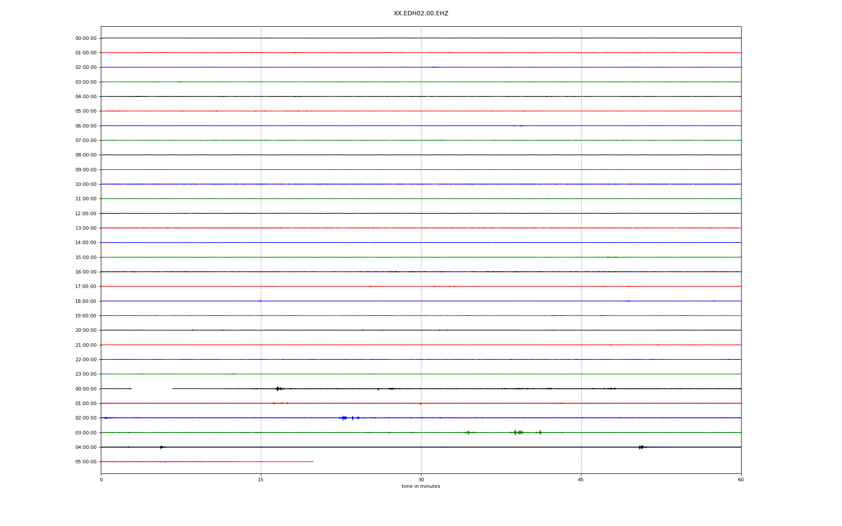Click the 09:00:00 red trace line
Image resolution: width=842 pixels, height=526 pixels.
[351, 169]
